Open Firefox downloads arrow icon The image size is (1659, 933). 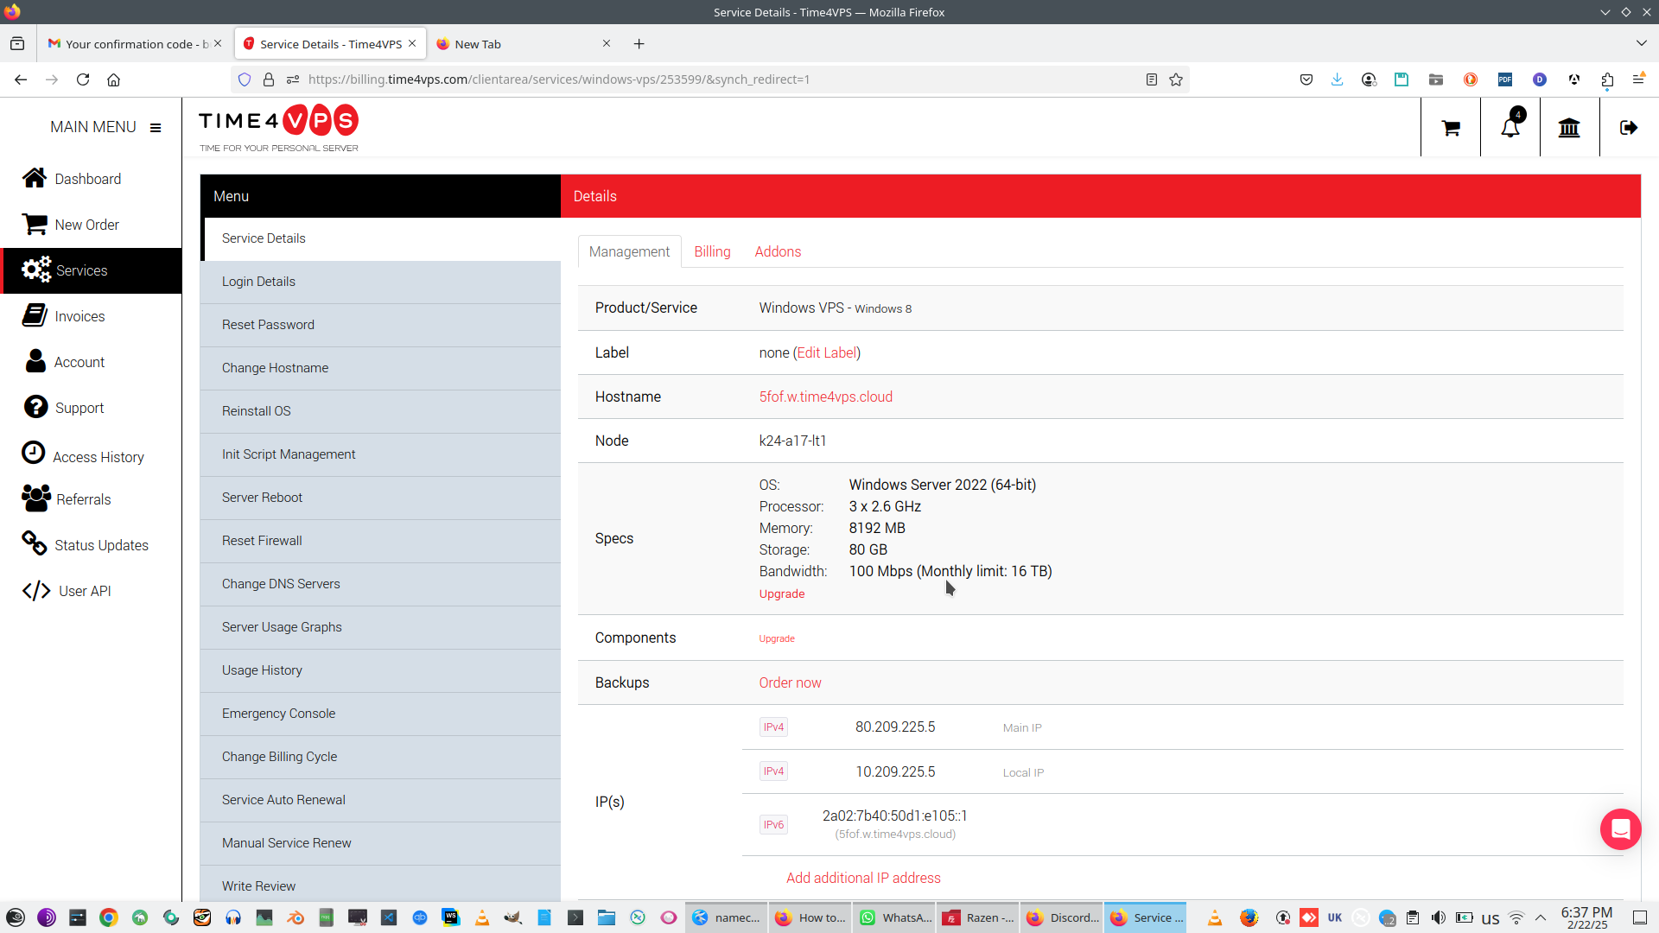pyautogui.click(x=1337, y=79)
